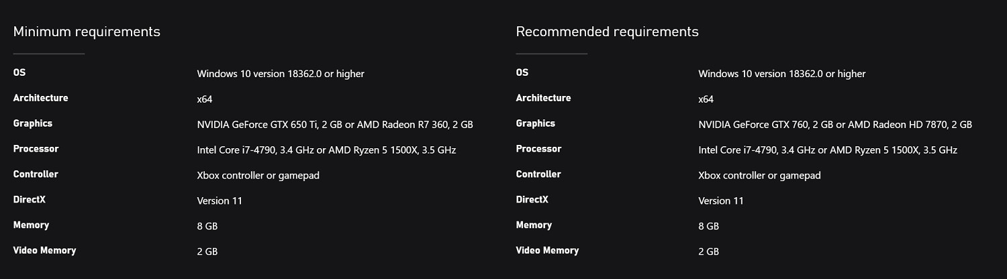Click the Processor label in Minimum requirements

point(36,149)
